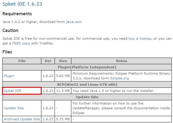Select the Plugin row's 1.6.23 version cell
173x123 pixels.
coord(48,76)
